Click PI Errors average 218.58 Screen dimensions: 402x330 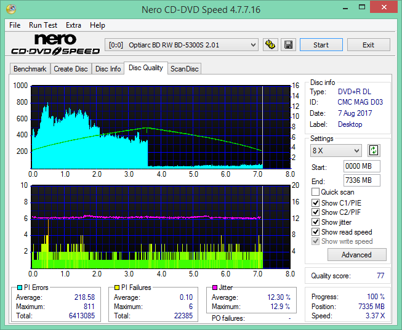tap(84, 297)
